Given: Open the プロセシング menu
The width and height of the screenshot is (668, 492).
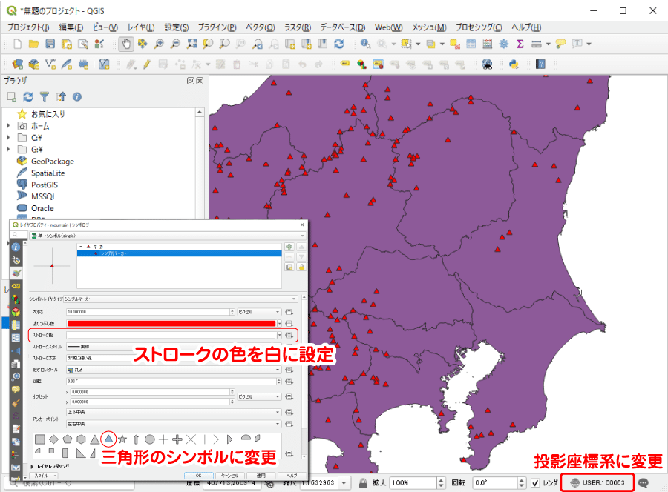Looking at the screenshot, I should pos(479,27).
